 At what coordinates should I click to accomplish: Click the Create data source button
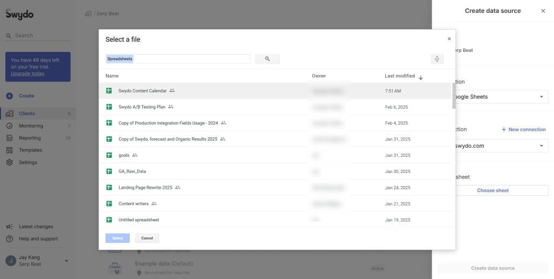pos(493,268)
